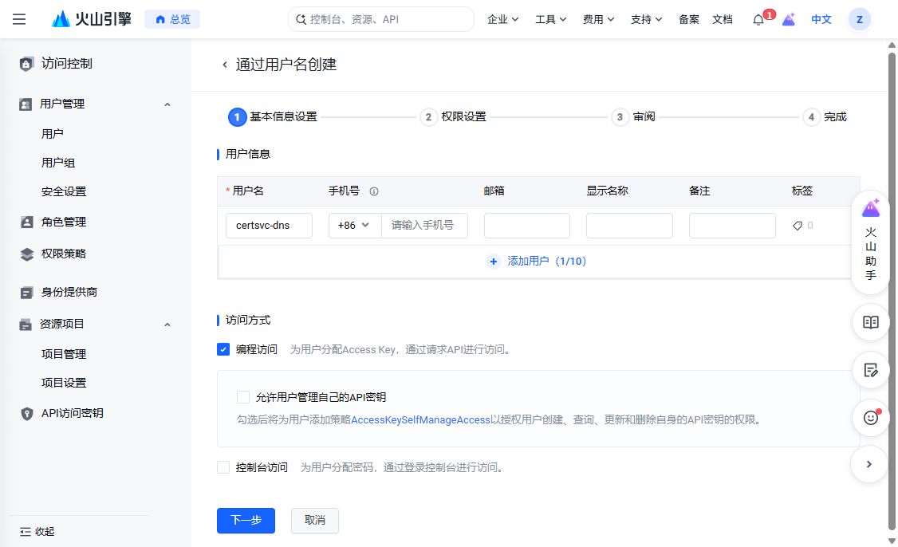The image size is (898, 547).
Task: Click the API访问密钥 shield icon
Action: pos(26,414)
